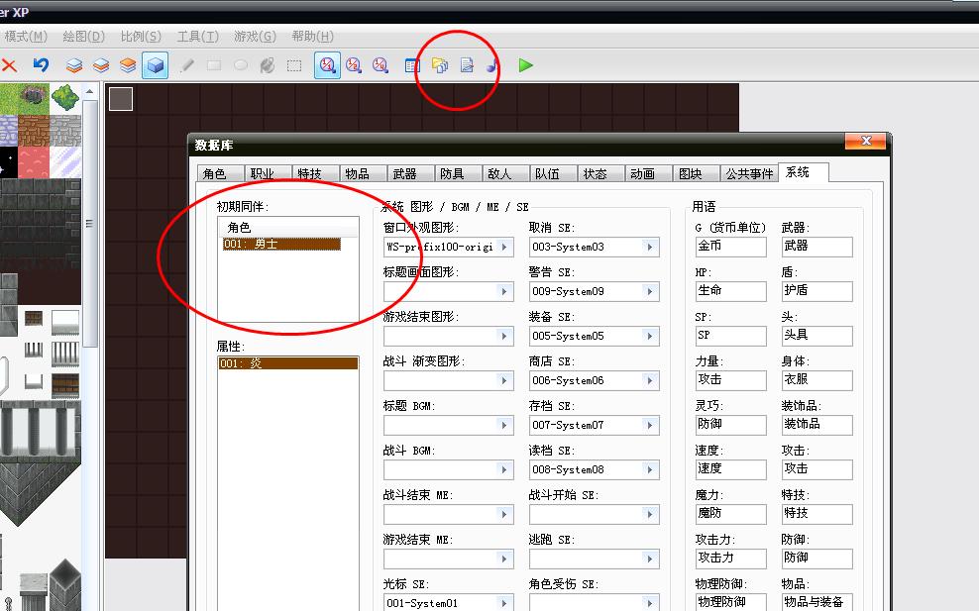979x611 pixels.
Task: Open the 标题画面图形 picker arrow
Action: [x=504, y=291]
